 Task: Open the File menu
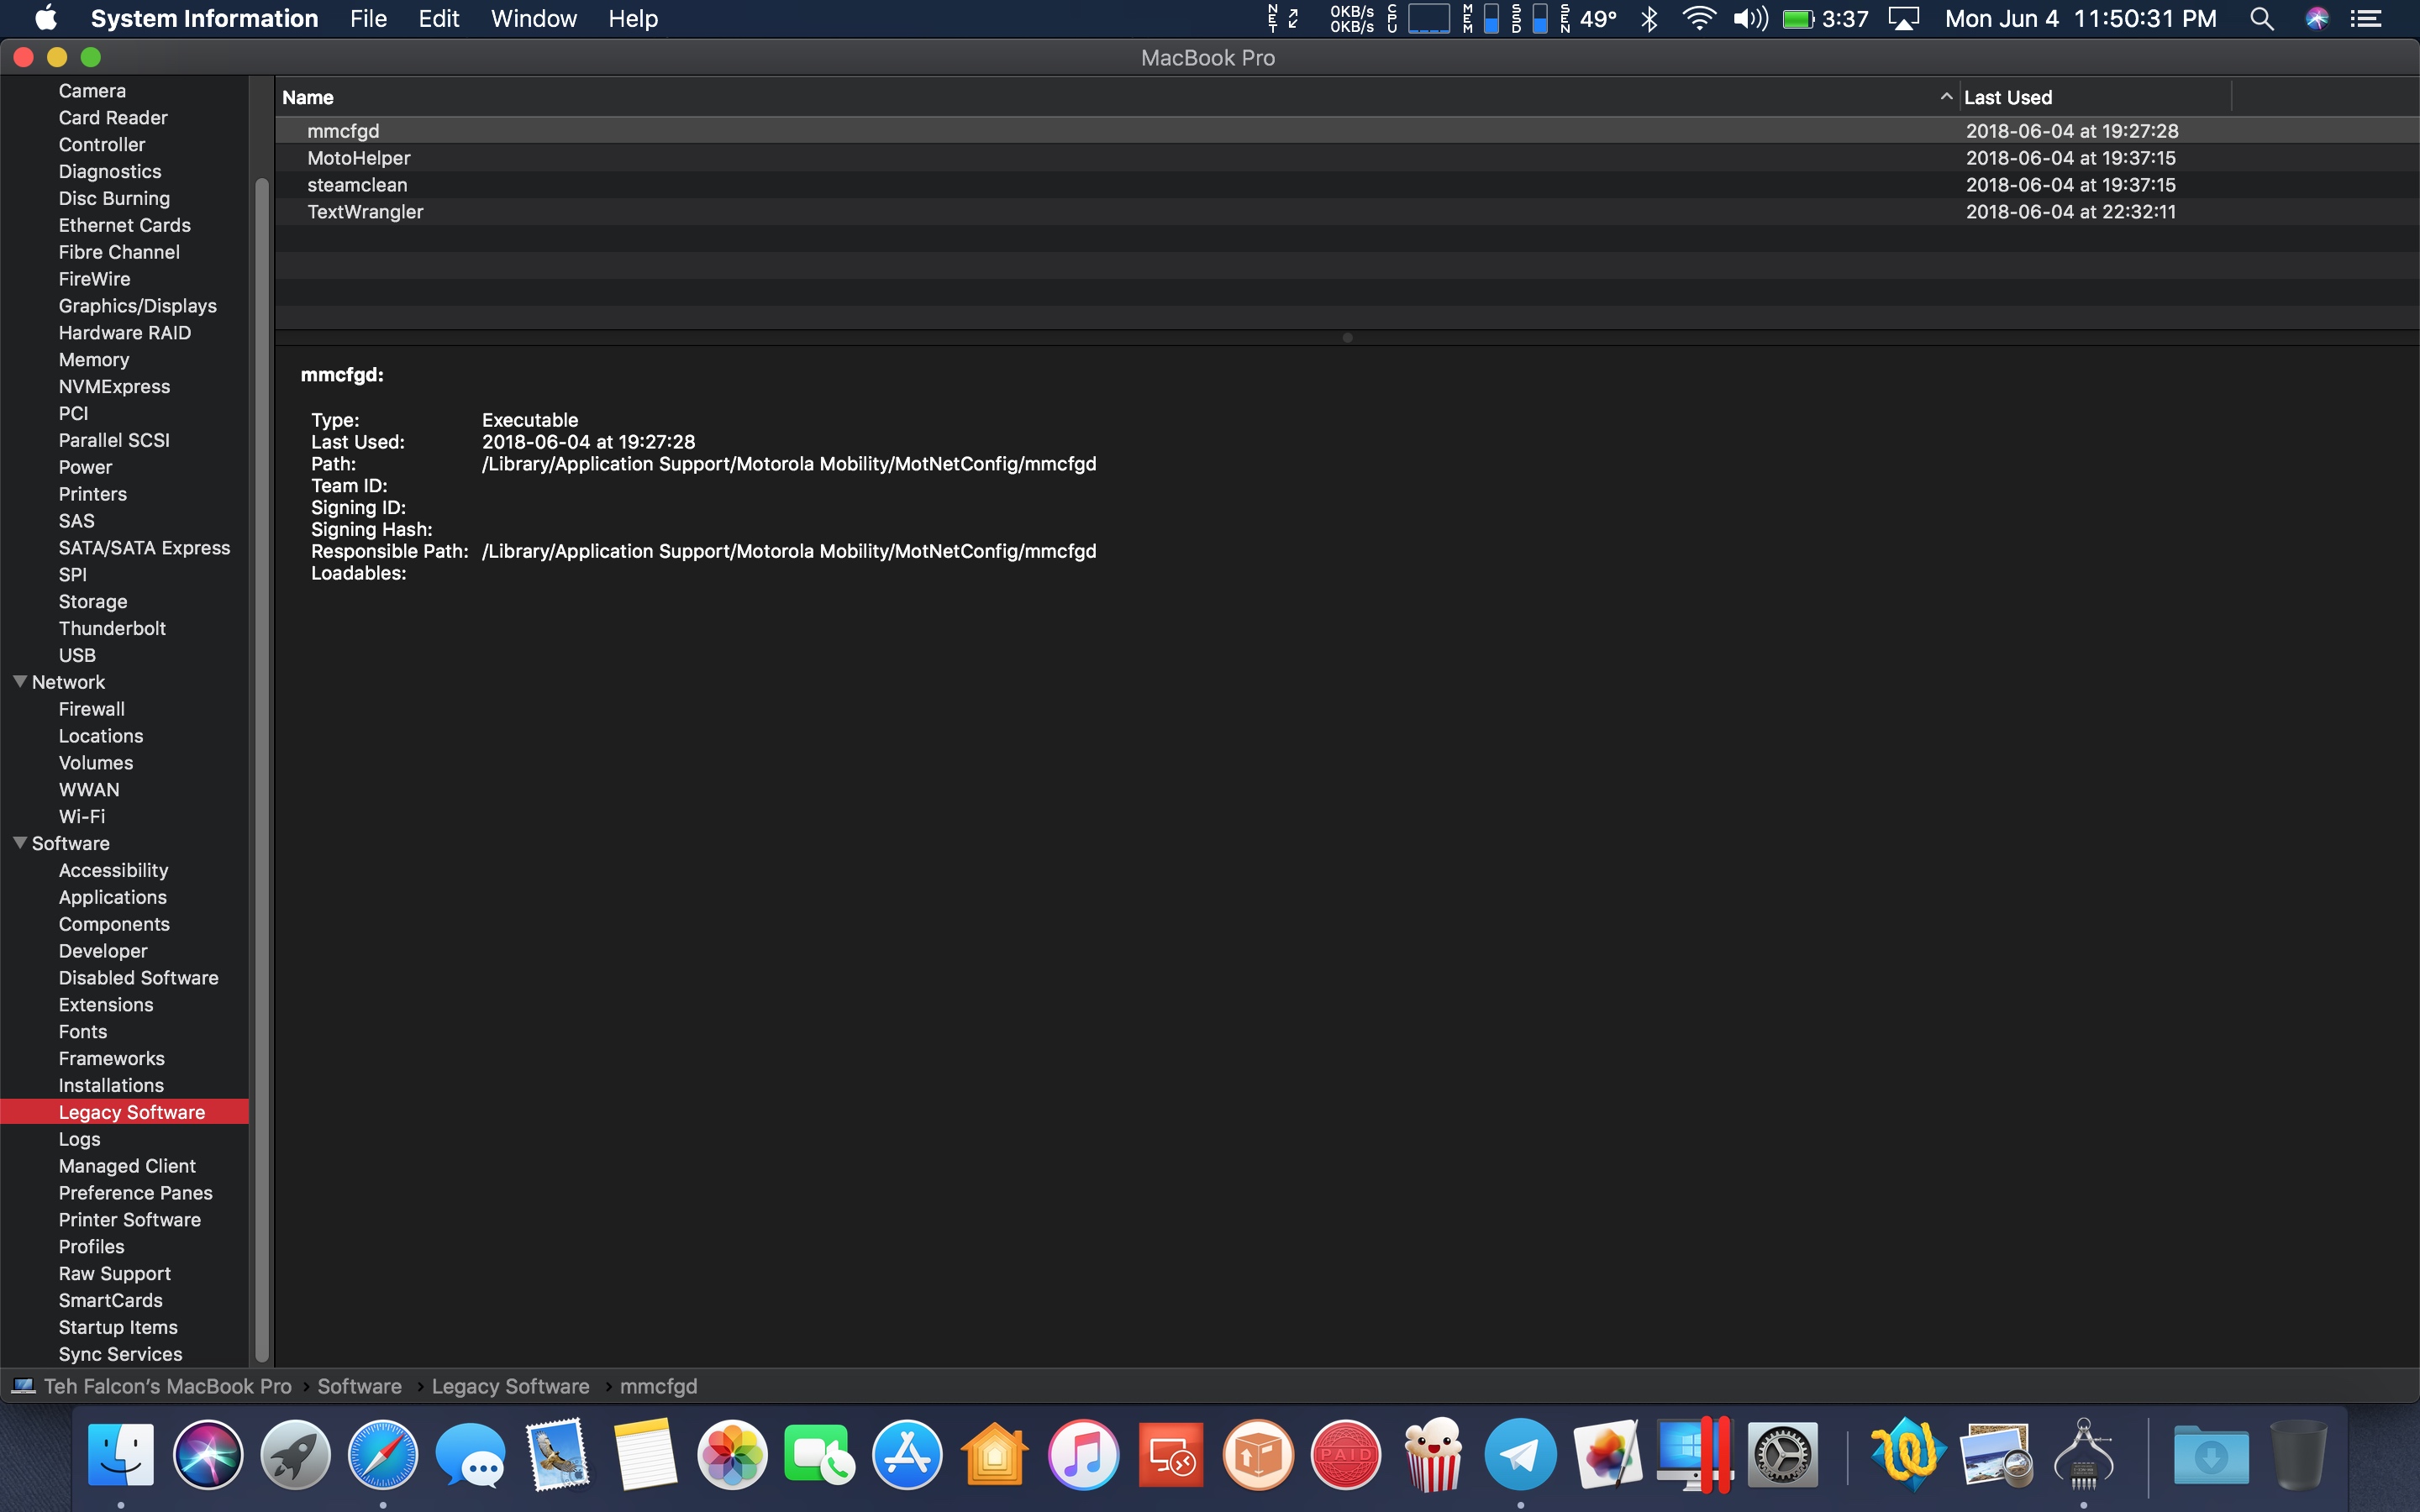368,19
